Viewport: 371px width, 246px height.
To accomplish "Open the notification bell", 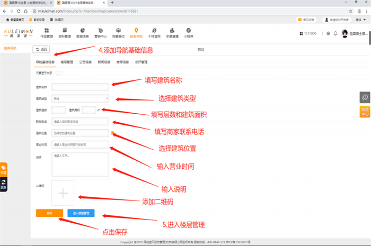I will pyautogui.click(x=335, y=33).
